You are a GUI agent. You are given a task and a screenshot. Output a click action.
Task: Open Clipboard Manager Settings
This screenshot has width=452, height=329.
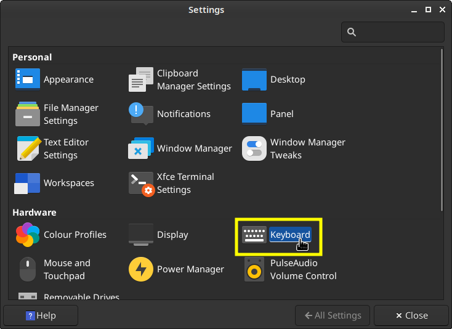coord(141,80)
